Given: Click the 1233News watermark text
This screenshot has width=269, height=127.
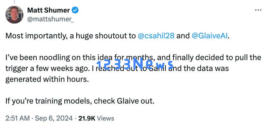Looking at the screenshot, I should (135, 64).
